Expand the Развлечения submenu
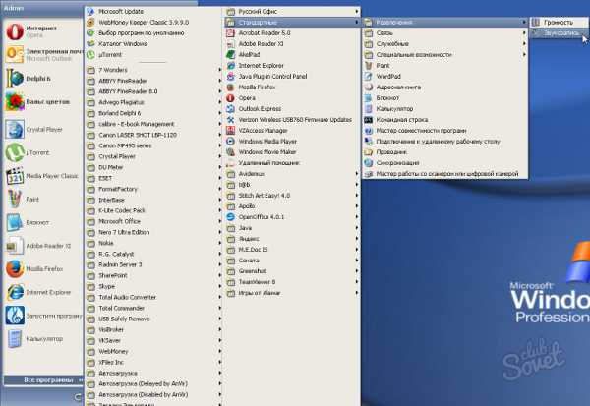 pos(444,23)
